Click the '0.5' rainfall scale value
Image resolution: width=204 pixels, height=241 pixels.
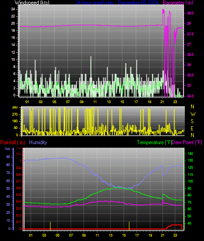(x=19, y=195)
